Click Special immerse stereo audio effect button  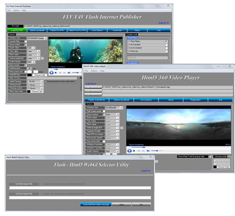61,82
